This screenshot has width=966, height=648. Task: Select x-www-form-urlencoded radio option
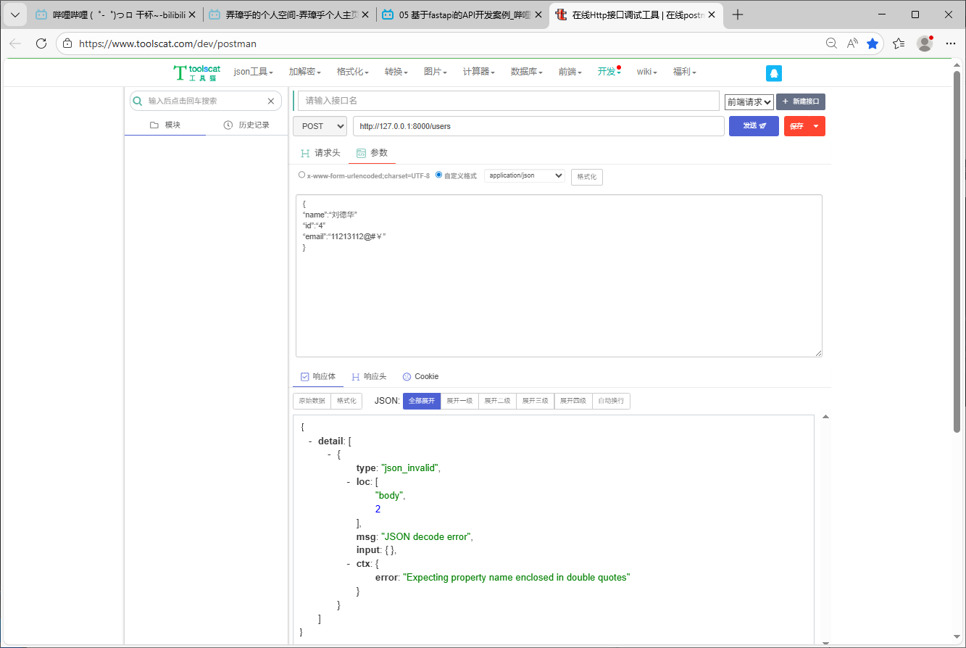(302, 175)
